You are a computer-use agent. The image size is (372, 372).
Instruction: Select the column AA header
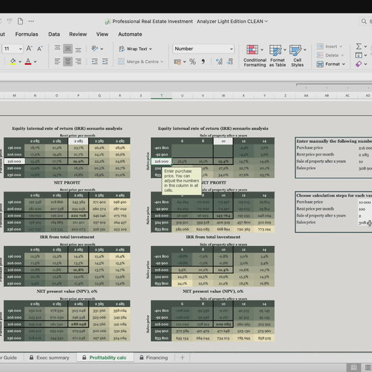tap(306, 95)
